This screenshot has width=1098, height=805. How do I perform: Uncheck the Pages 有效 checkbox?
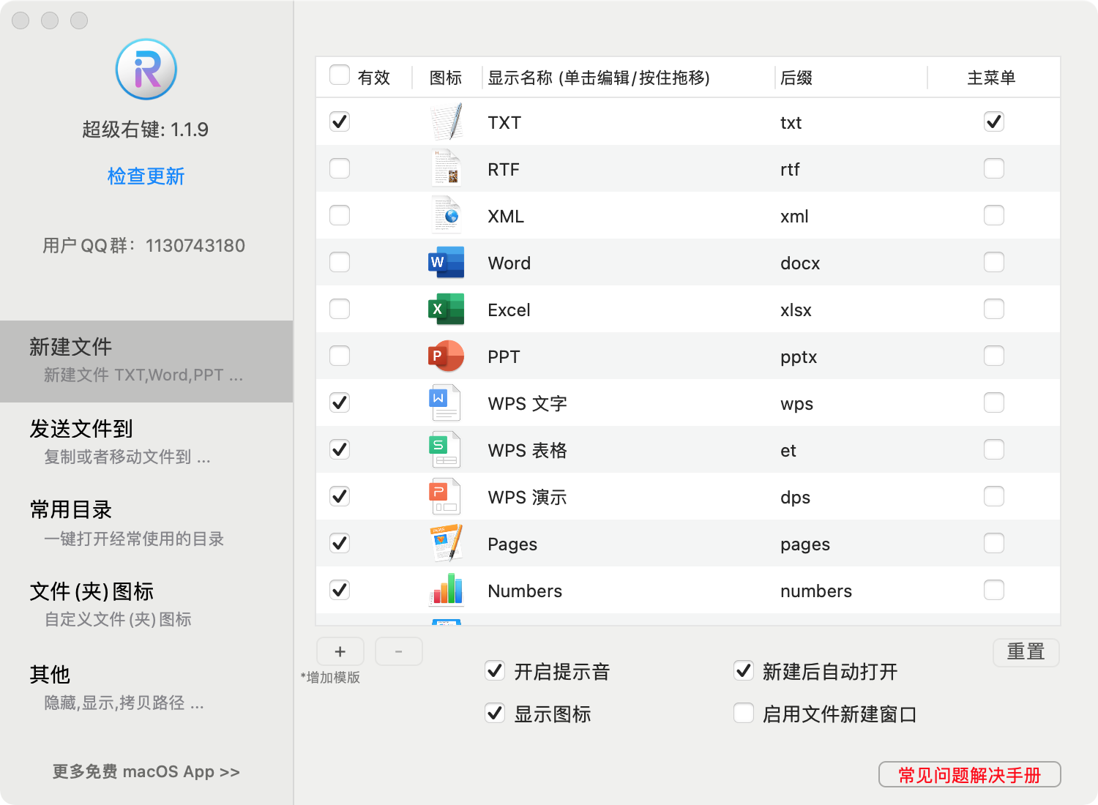point(340,543)
